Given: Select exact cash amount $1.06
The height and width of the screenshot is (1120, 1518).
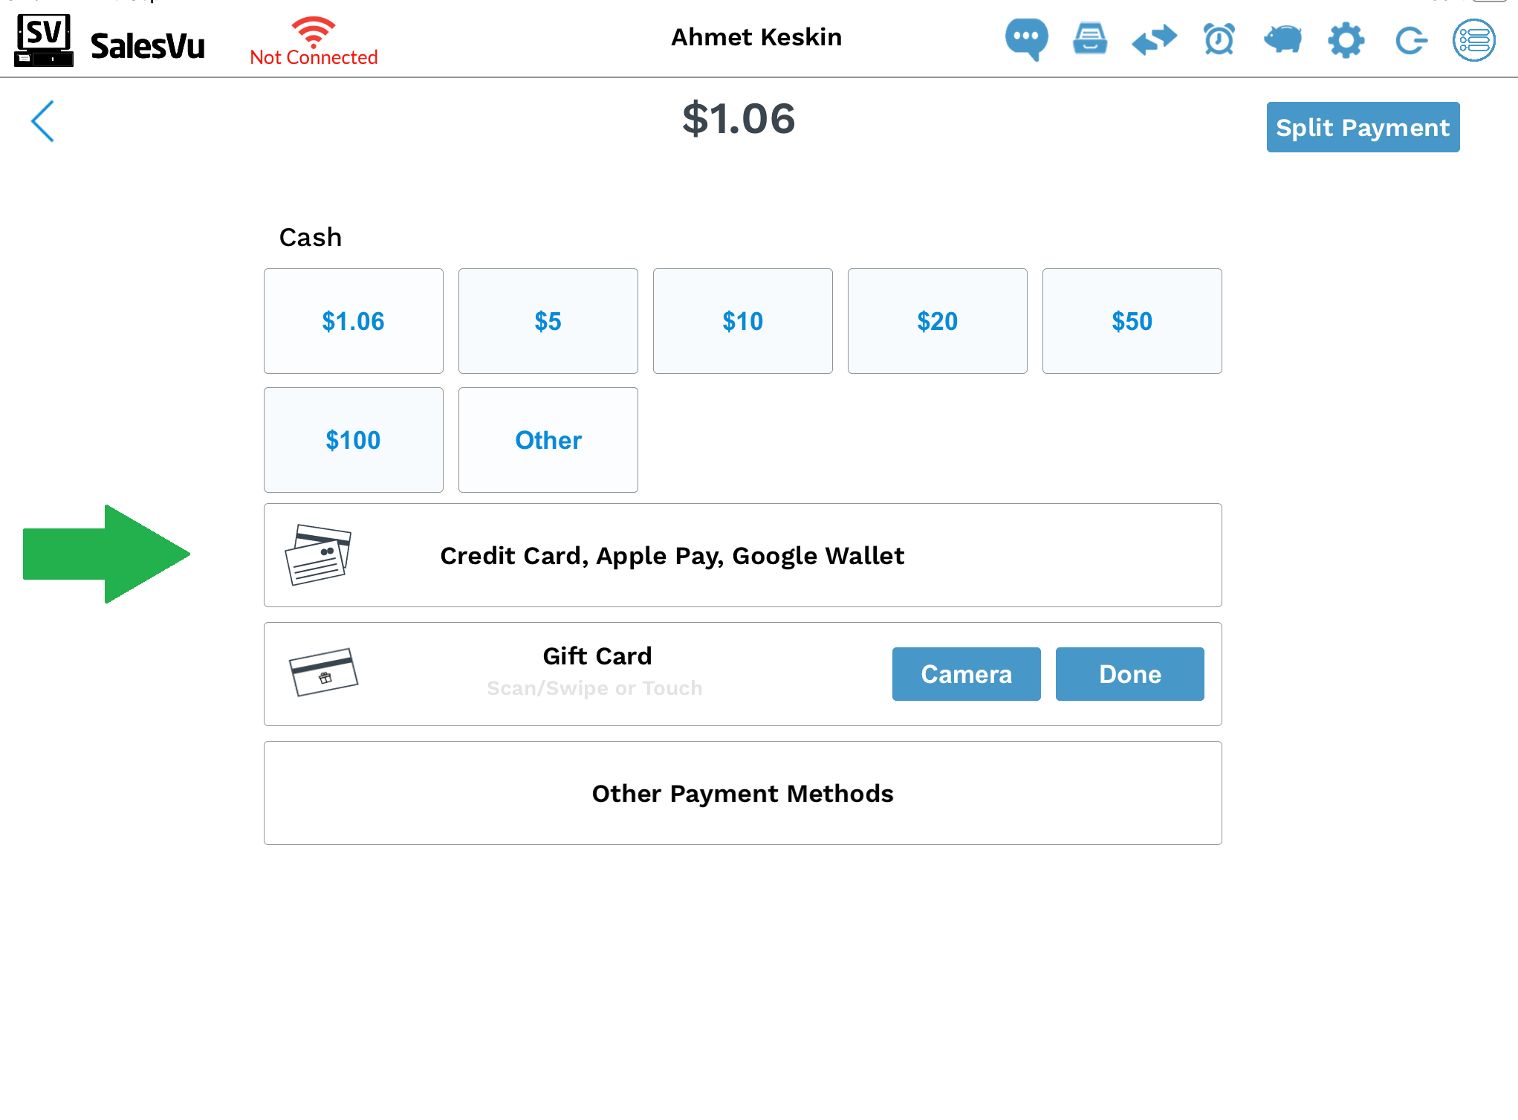Looking at the screenshot, I should click(x=353, y=321).
